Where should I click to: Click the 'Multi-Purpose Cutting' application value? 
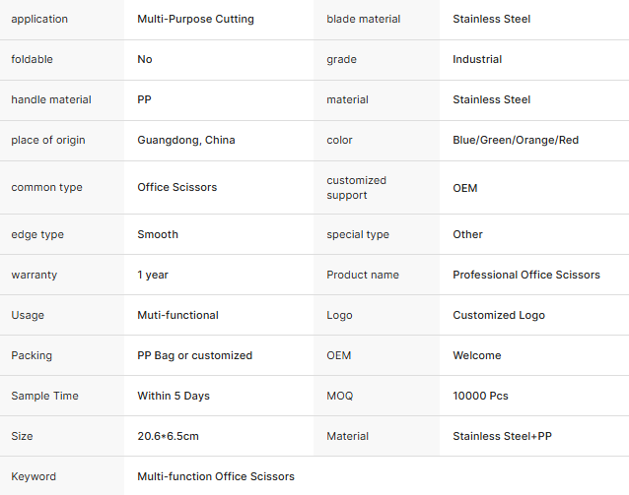coord(195,19)
